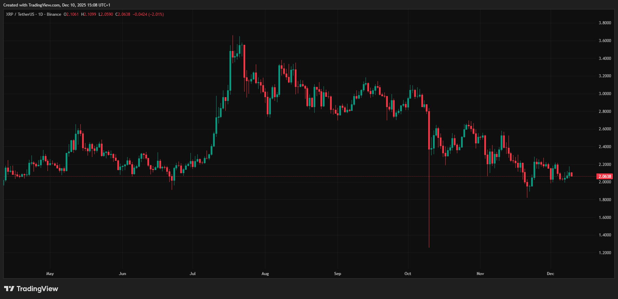Click the red 2.0638 current price tag
This screenshot has height=299, width=618.
[604, 177]
